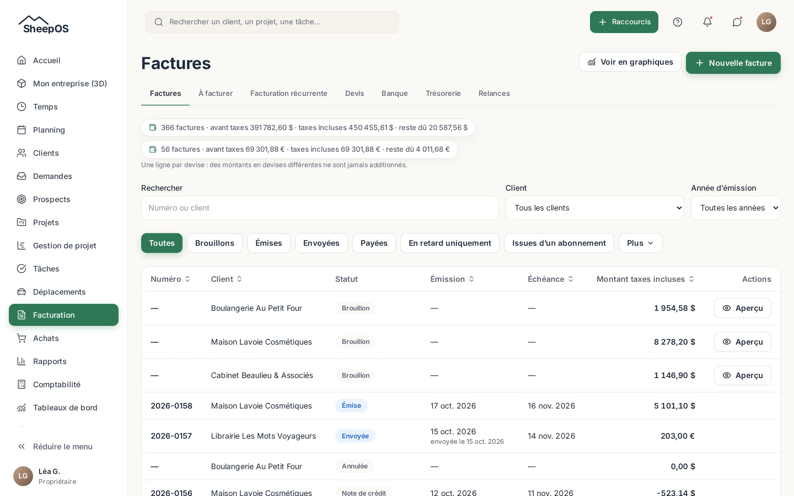Open Toutes les années dropdown
Viewport: 794px width, 496px height.
pyautogui.click(x=736, y=208)
